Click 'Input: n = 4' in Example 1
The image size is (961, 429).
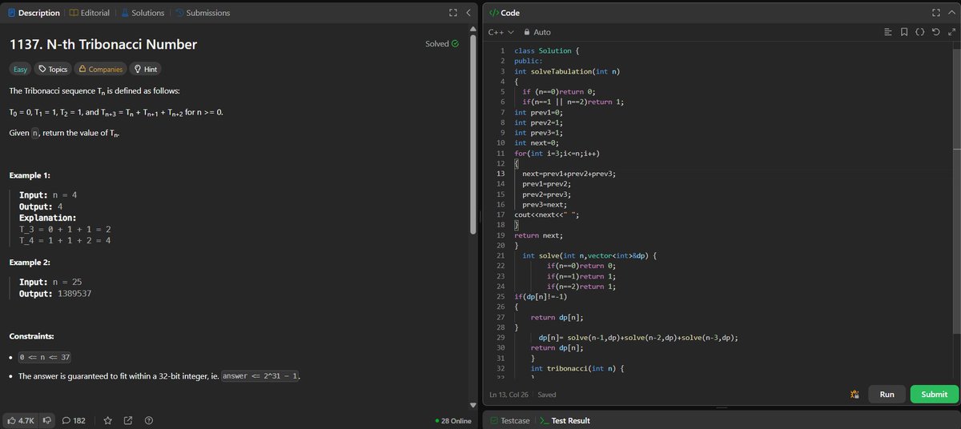coord(48,195)
